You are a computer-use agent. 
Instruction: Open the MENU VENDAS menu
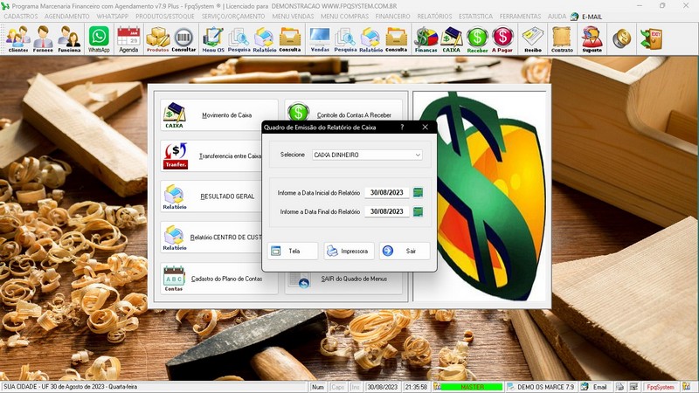293,16
